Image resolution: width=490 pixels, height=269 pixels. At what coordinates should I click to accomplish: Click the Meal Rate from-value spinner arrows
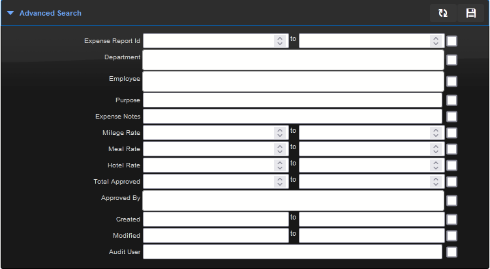click(x=280, y=149)
